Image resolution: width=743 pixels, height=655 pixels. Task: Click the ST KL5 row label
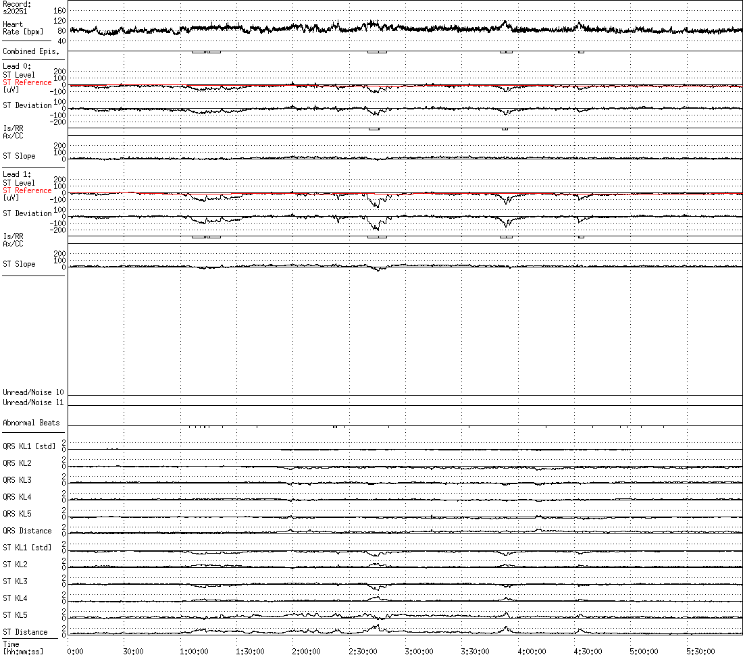click(x=15, y=615)
